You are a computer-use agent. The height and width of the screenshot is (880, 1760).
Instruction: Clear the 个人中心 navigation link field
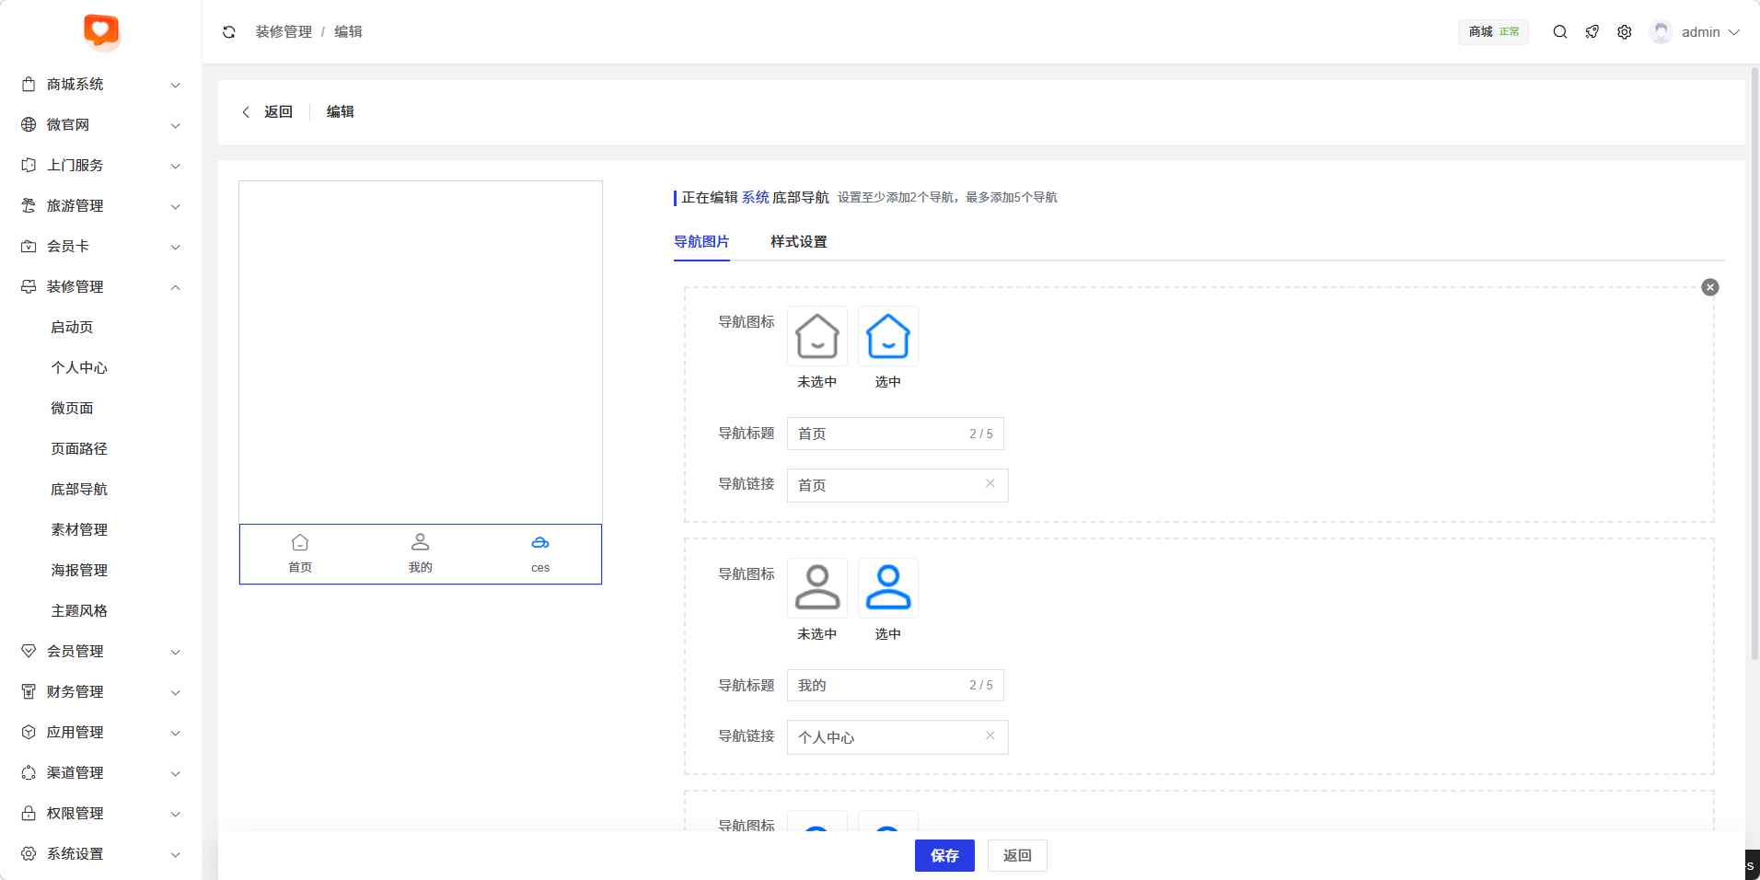pos(990,735)
